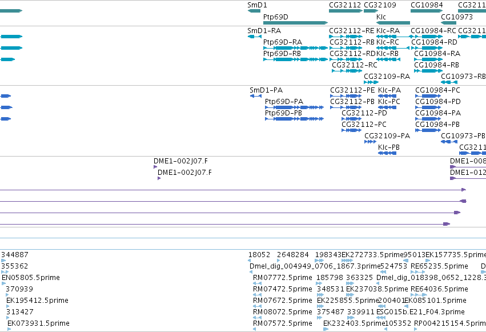486x332 pixels.
Task: Click the CG10973-RB transcript label
Action: [463, 77]
